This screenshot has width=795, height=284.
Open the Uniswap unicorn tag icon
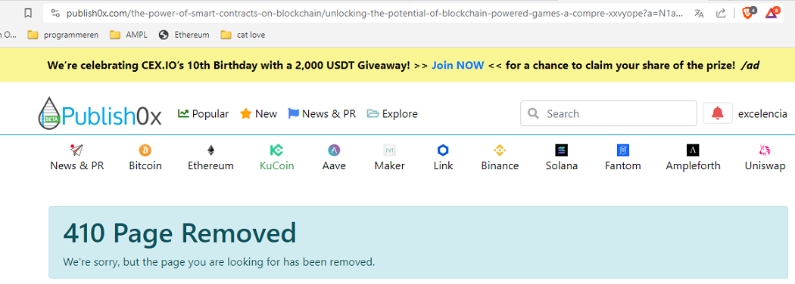click(x=765, y=150)
